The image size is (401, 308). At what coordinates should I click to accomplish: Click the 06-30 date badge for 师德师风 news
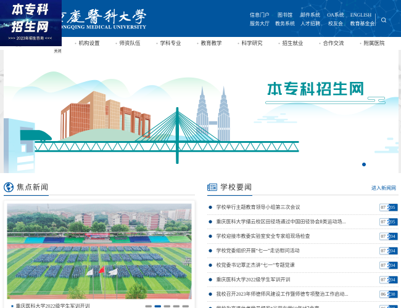click(x=389, y=294)
